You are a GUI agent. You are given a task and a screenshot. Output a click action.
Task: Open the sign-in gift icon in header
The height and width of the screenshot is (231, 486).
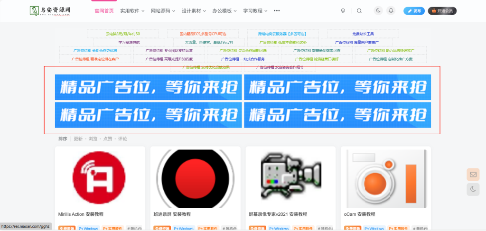(343, 10)
